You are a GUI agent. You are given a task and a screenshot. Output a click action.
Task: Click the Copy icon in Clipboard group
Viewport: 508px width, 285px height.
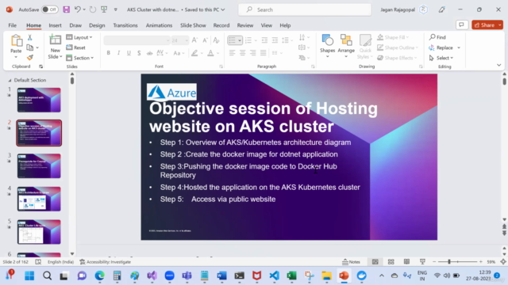click(30, 47)
